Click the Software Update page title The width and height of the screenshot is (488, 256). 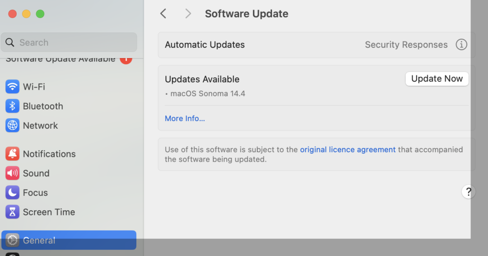(246, 14)
